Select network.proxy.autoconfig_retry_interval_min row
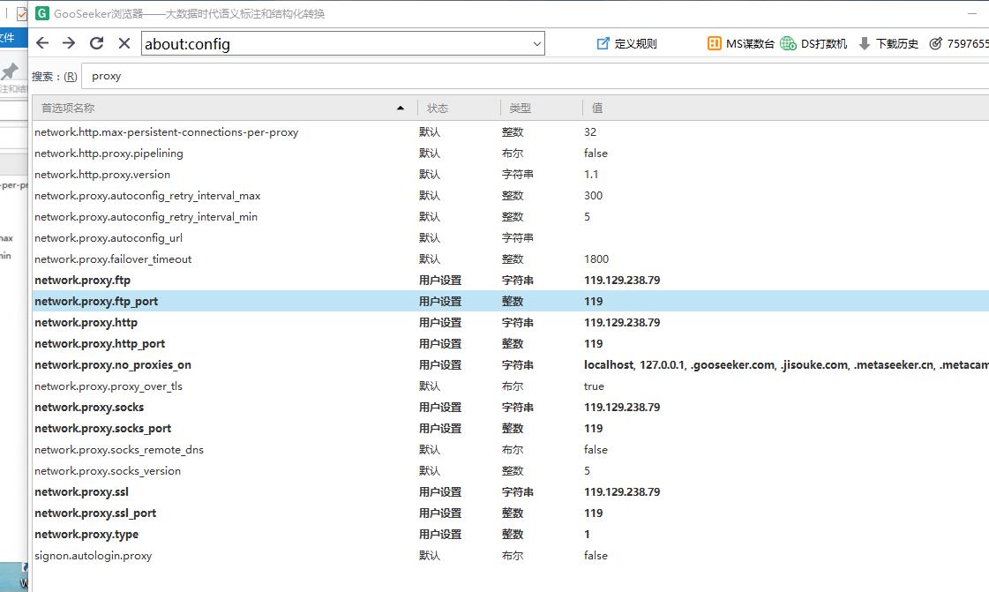The height and width of the screenshot is (592, 989). pos(511,217)
